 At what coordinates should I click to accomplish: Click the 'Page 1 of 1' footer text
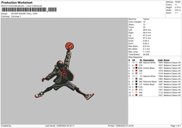pyautogui.click(x=176, y=126)
